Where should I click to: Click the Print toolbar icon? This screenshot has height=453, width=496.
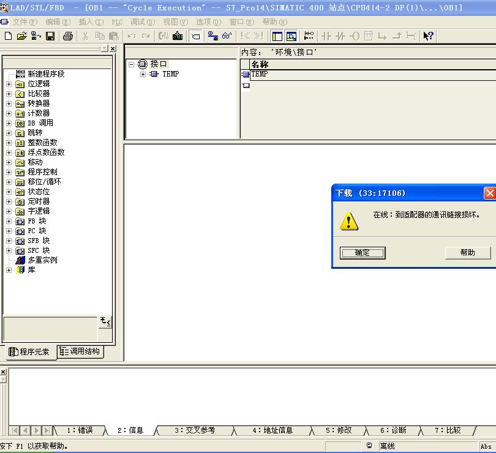tap(68, 36)
